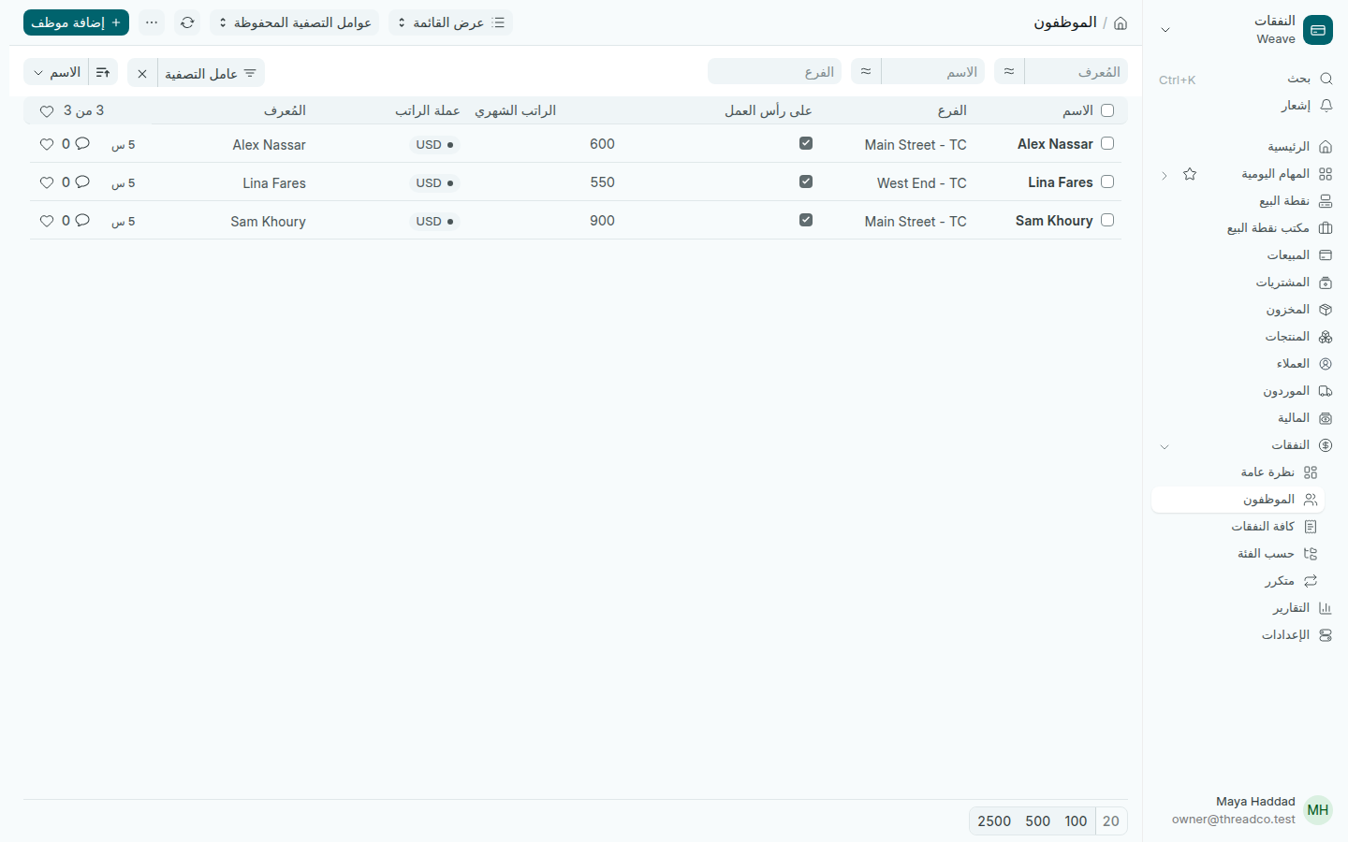Image resolution: width=1348 pixels, height=842 pixels.
Task: Click the refresh list icon
Action: pyautogui.click(x=187, y=22)
